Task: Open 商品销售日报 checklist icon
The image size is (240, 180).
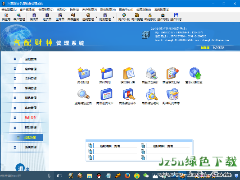Action: point(172,73)
